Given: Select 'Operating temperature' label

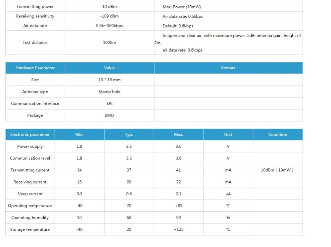Looking at the screenshot, I should (30, 206).
